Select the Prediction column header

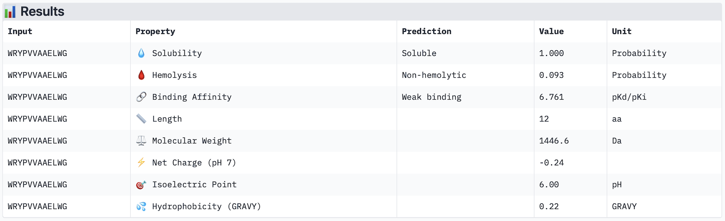[426, 31]
